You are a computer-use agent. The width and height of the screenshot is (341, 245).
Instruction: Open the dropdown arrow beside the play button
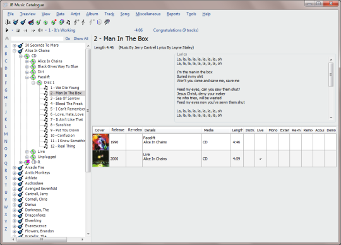point(13,30)
